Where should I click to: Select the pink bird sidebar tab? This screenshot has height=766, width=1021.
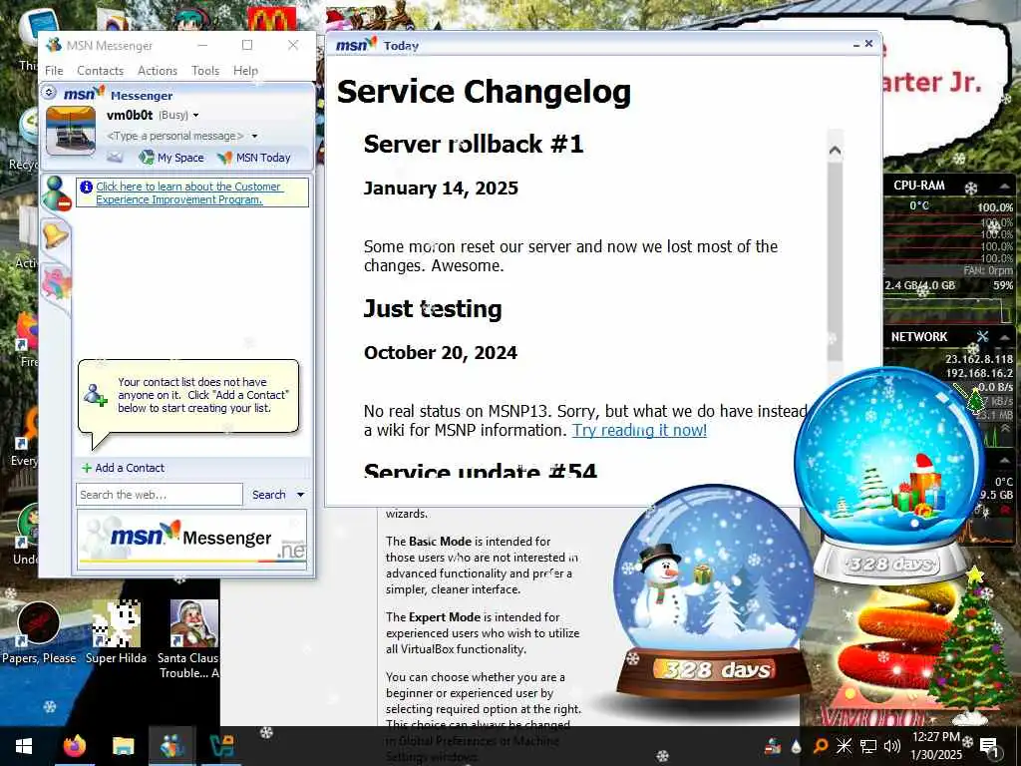pyautogui.click(x=56, y=284)
